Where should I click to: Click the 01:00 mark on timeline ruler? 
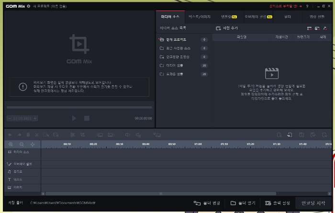click(x=198, y=144)
